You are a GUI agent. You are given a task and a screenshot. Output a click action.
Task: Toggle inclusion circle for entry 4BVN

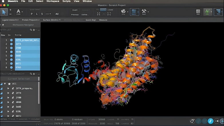[11, 52]
